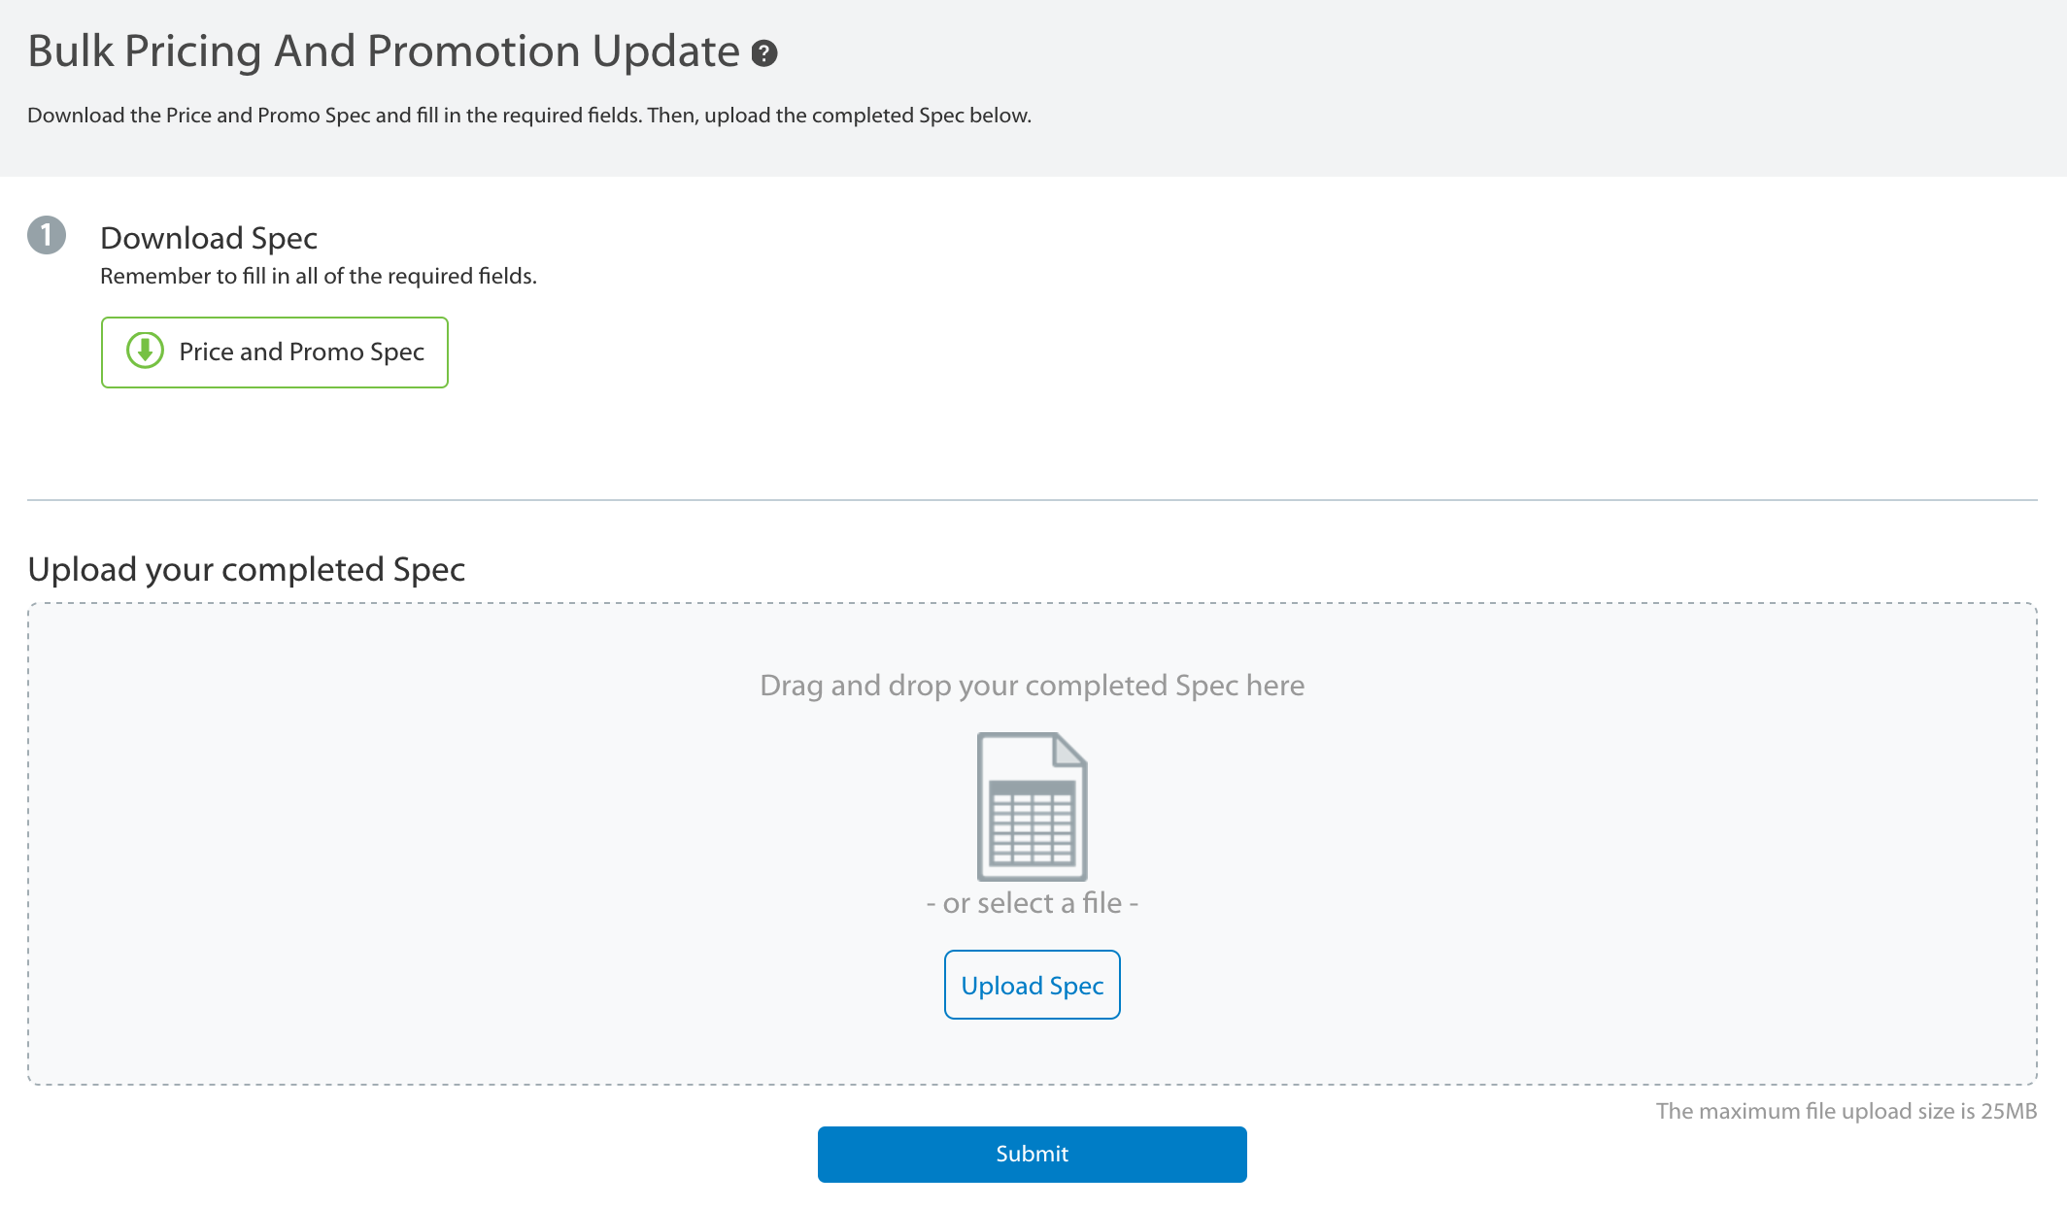
Task: Open the Upload Spec file picker
Action: point(1032,984)
